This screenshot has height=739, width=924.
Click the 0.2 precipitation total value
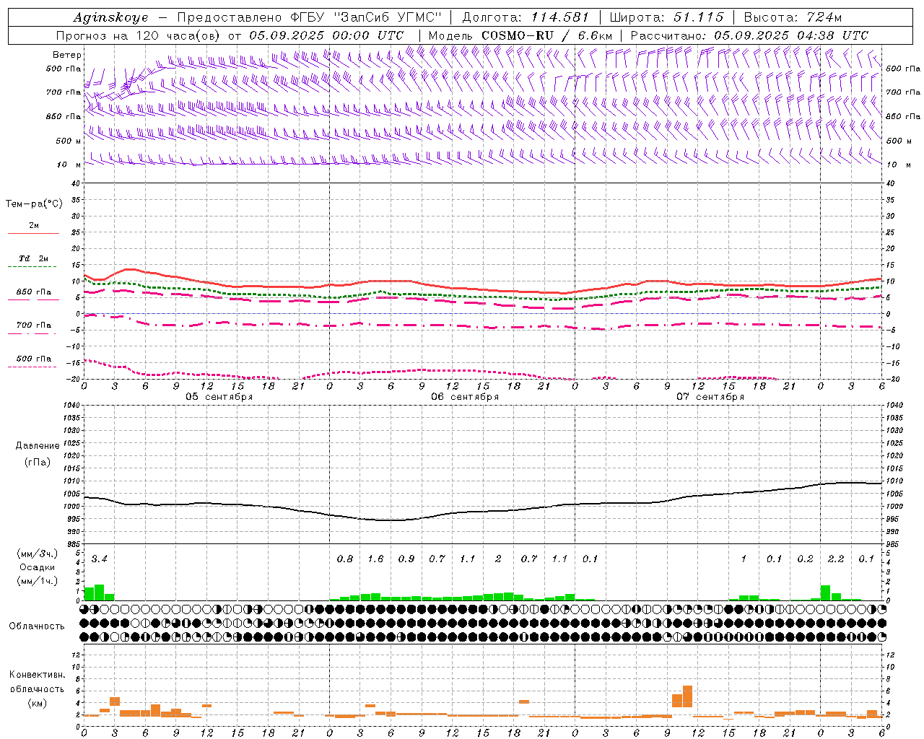pyautogui.click(x=805, y=559)
